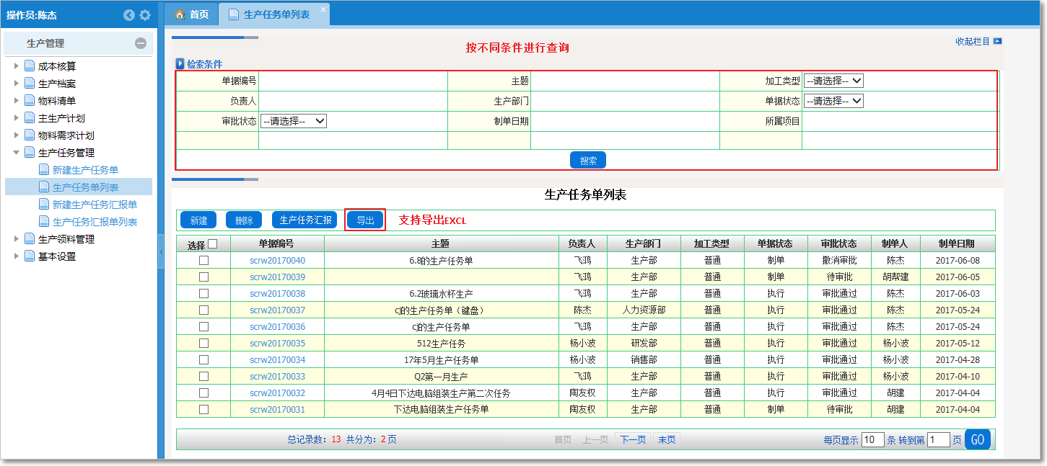
Task: Switch to the 首页 tab
Action: point(193,14)
